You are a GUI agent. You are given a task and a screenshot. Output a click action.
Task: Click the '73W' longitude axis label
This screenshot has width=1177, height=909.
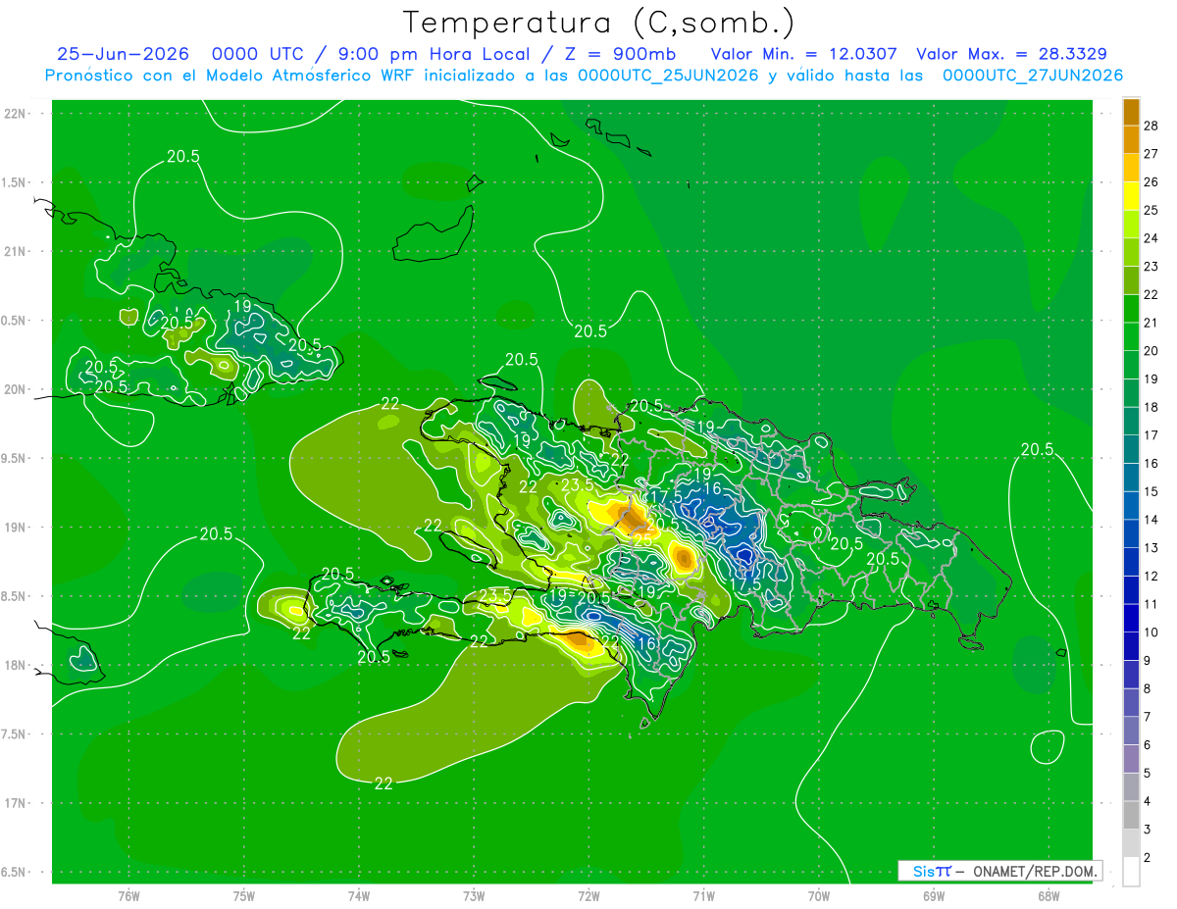point(474,895)
